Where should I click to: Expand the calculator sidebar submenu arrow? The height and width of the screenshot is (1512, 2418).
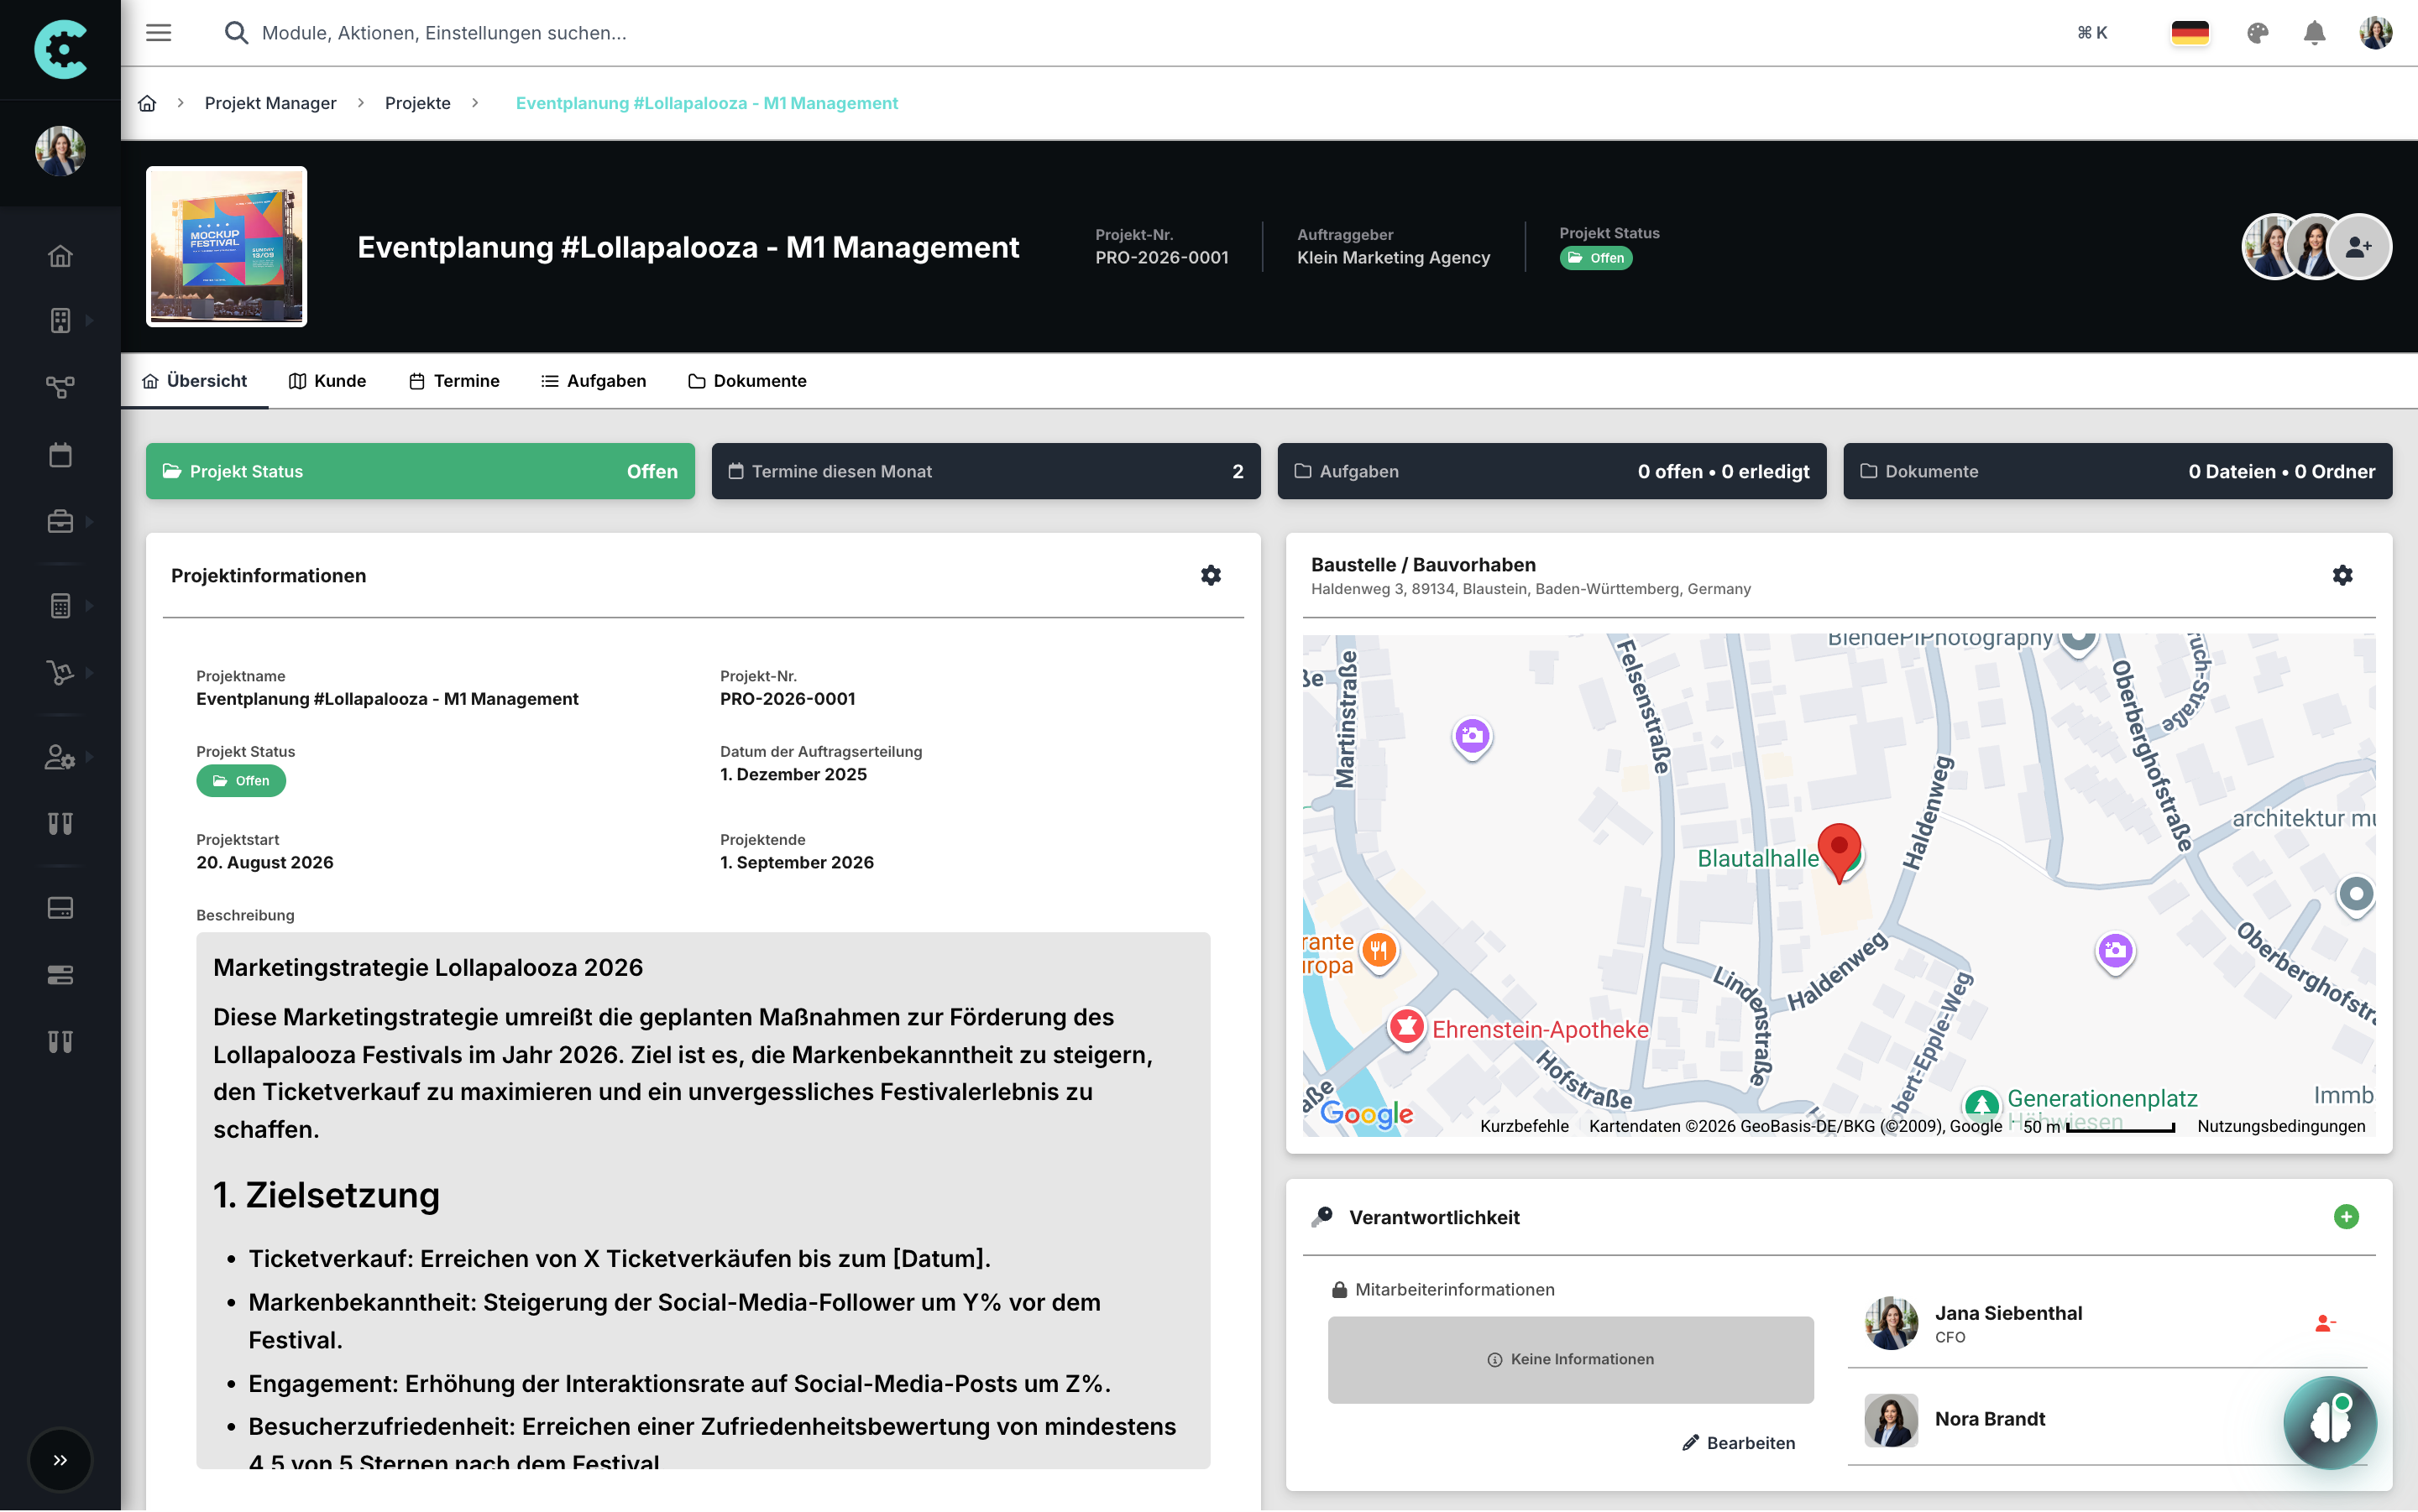click(x=89, y=605)
